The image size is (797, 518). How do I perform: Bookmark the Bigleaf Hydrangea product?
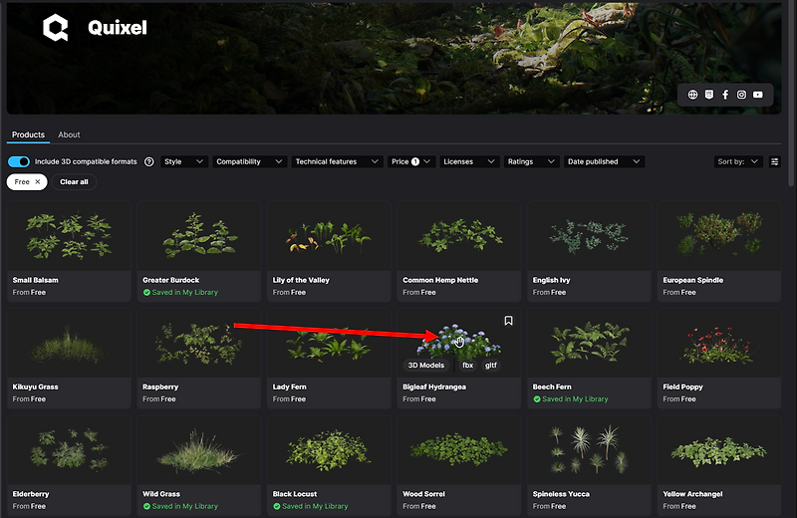pos(508,321)
